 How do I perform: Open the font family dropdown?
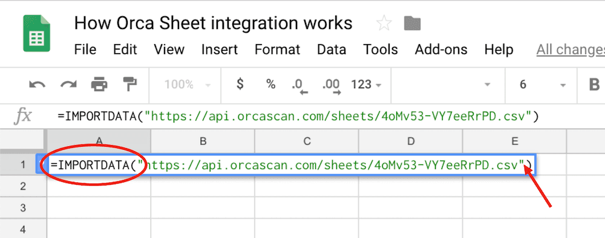pyautogui.click(x=448, y=85)
